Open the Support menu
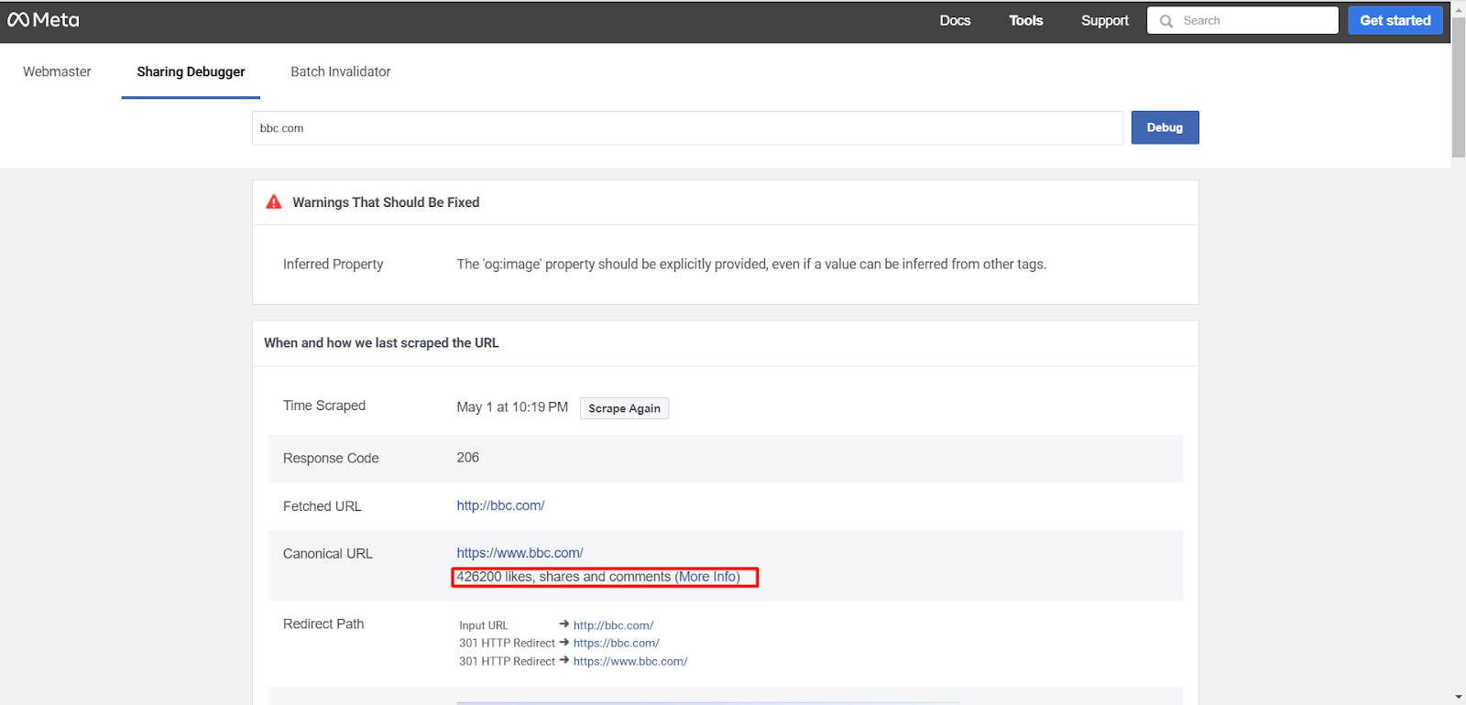1466x705 pixels. point(1104,20)
